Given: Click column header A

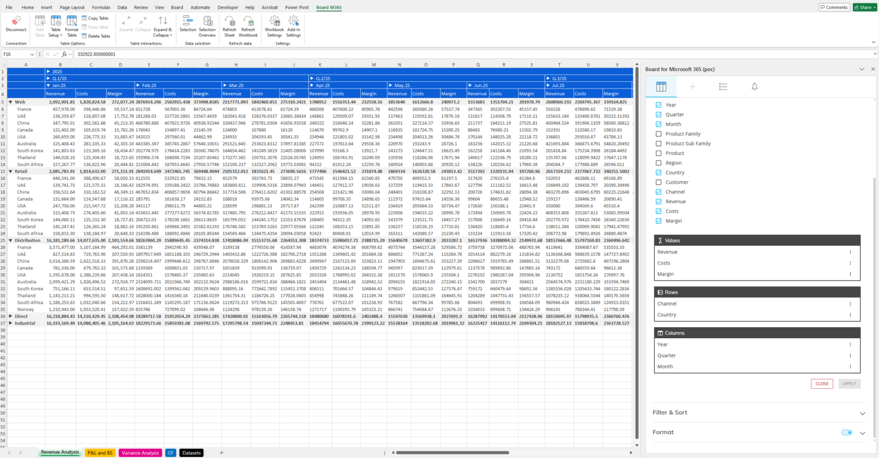Looking at the screenshot, I should click(x=25, y=64).
